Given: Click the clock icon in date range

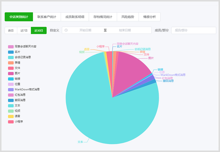Looking at the screenshot, I should pos(66,30).
